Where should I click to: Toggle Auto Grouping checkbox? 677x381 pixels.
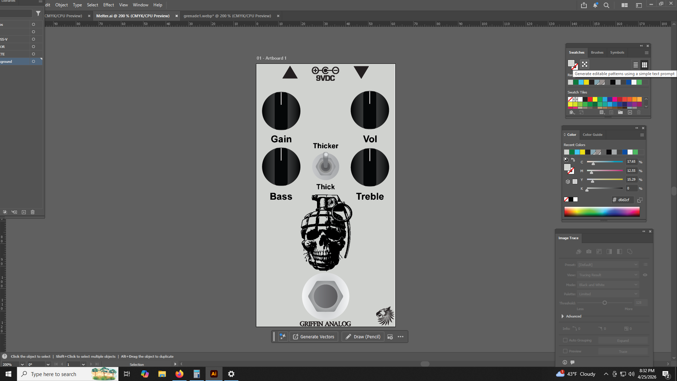coord(565,340)
